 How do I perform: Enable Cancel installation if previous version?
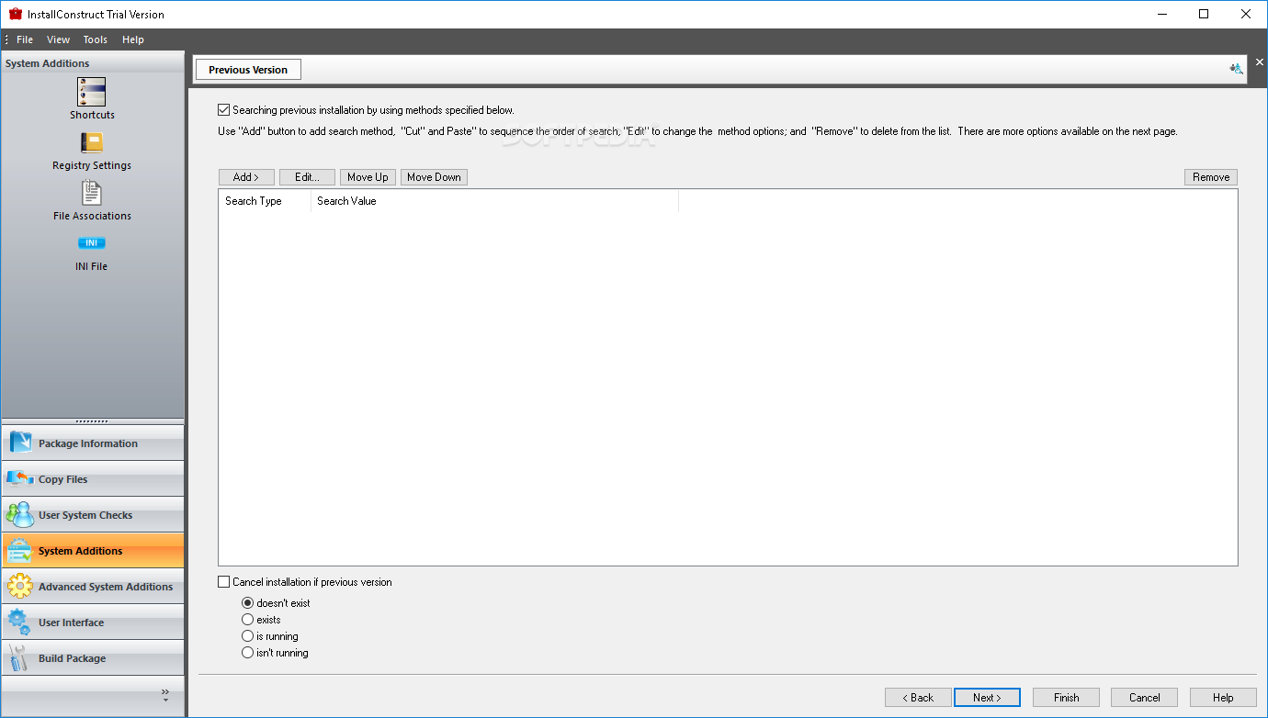coord(224,582)
